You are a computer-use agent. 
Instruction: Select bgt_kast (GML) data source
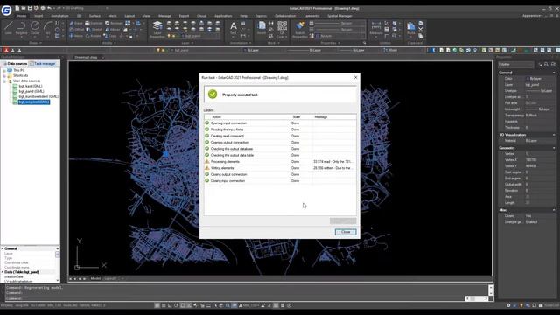point(31,86)
